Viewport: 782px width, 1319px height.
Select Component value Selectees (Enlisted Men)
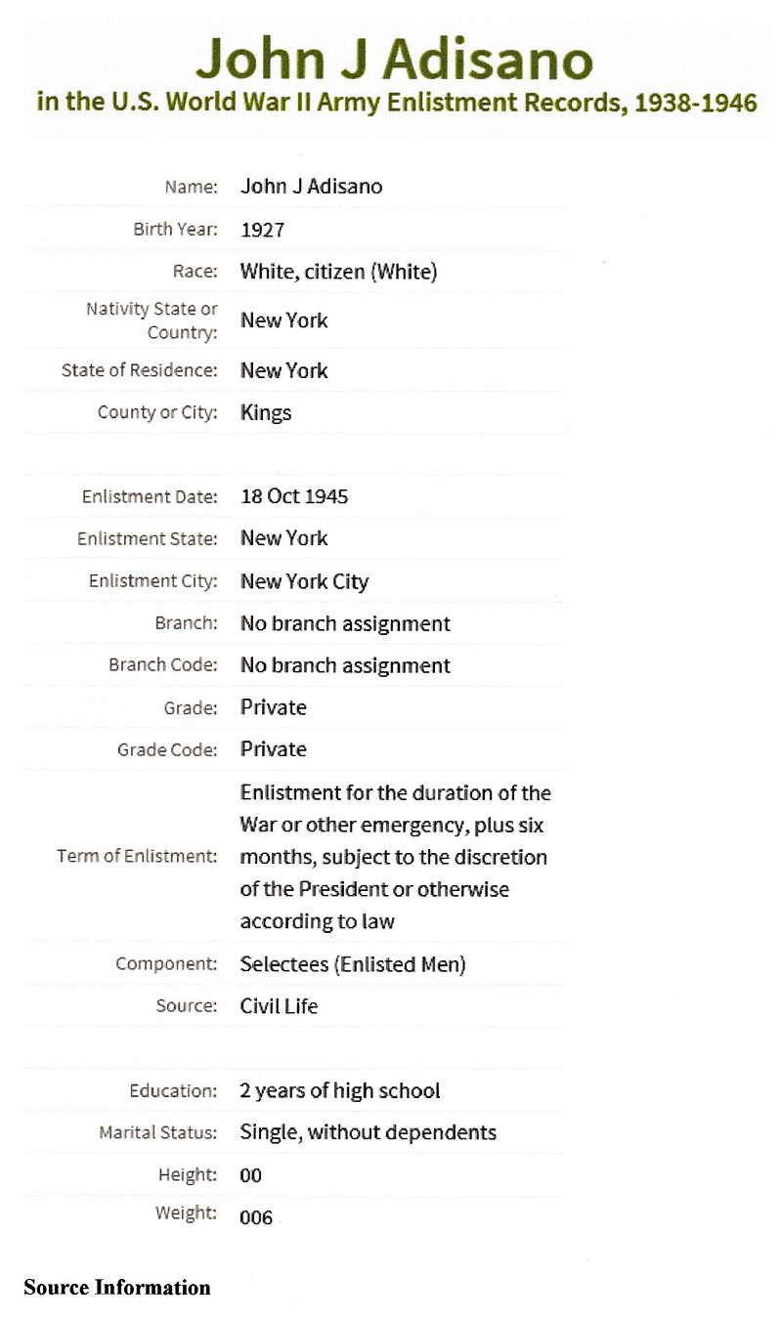point(353,964)
